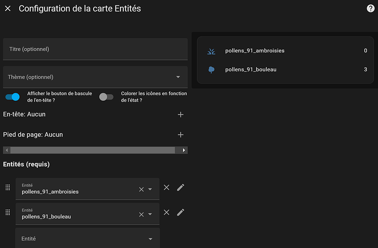378x248 pixels.
Task: Open pollens_91_bouleau in the card preview
Action: pyautogui.click(x=250, y=69)
